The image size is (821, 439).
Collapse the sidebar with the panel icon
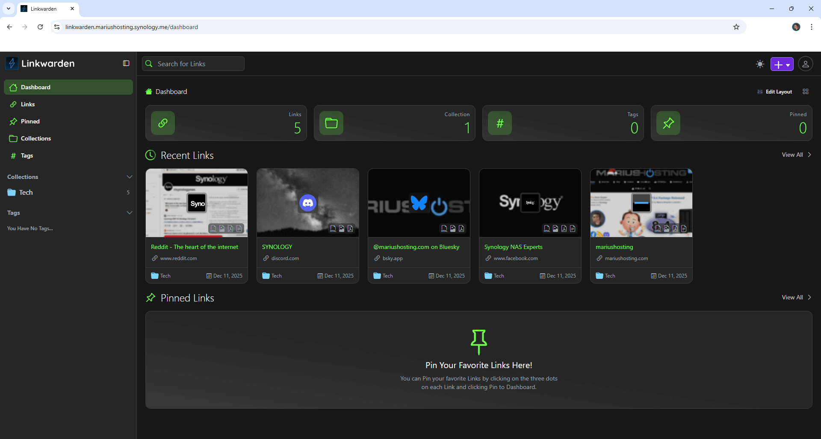[126, 63]
